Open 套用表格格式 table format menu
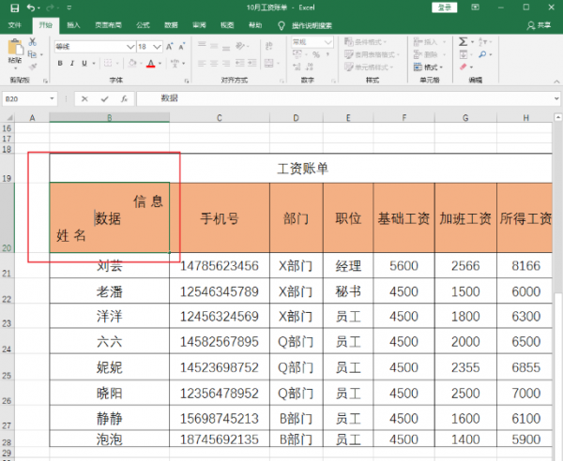The image size is (563, 461). pyautogui.click(x=372, y=54)
